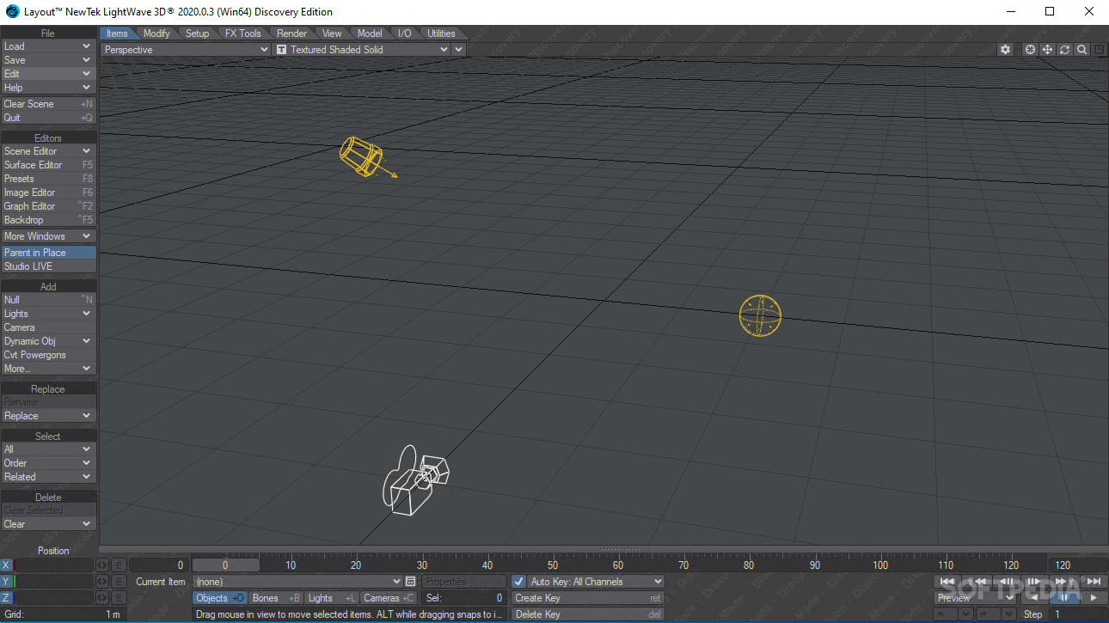Image resolution: width=1109 pixels, height=623 pixels.
Task: Play the animation forward
Action: point(1094,597)
